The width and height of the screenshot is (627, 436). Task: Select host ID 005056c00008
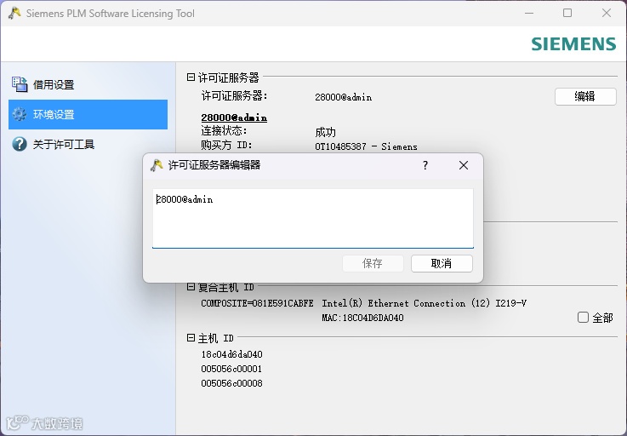coord(232,383)
